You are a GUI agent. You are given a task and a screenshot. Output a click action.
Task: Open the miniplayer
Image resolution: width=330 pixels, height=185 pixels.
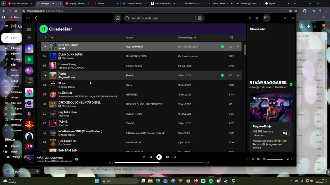[287, 159]
